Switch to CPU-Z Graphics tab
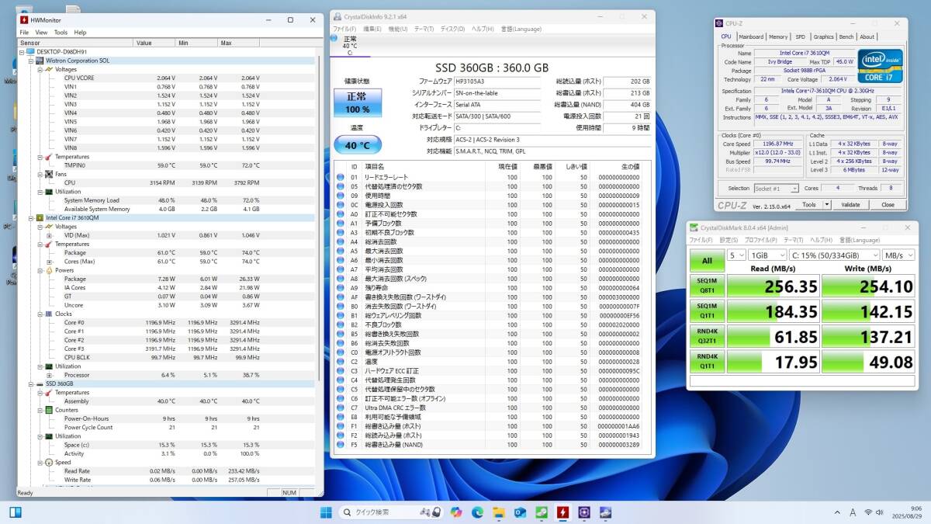 pos(823,36)
